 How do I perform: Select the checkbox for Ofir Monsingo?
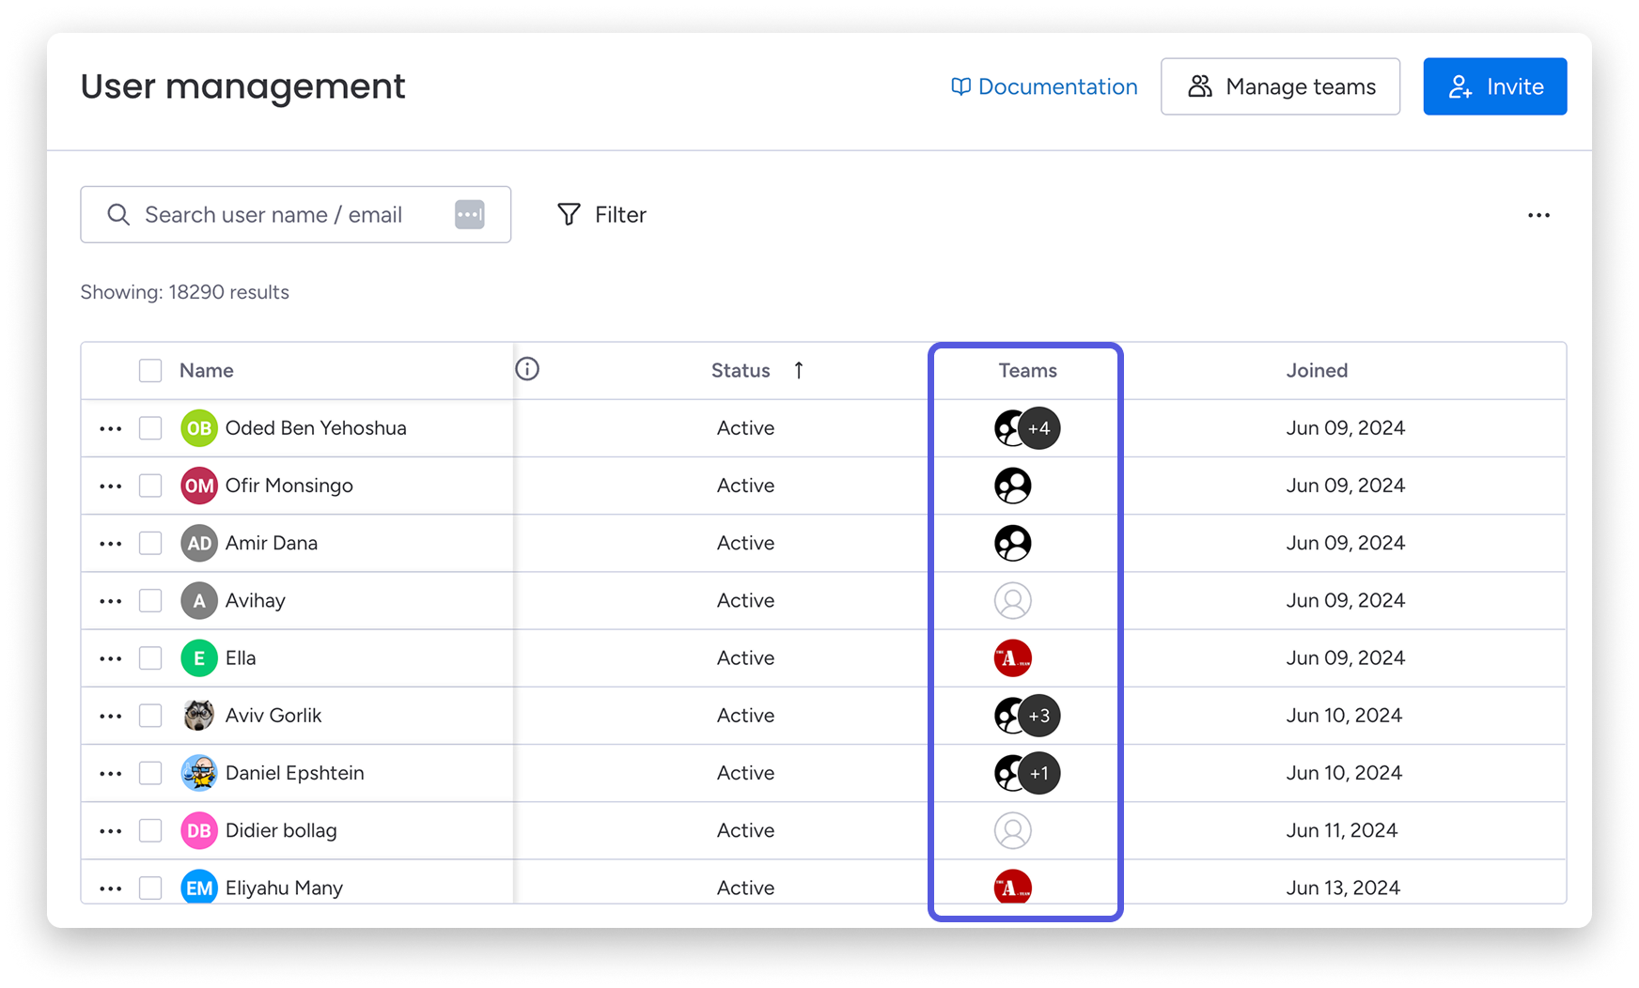coord(150,486)
